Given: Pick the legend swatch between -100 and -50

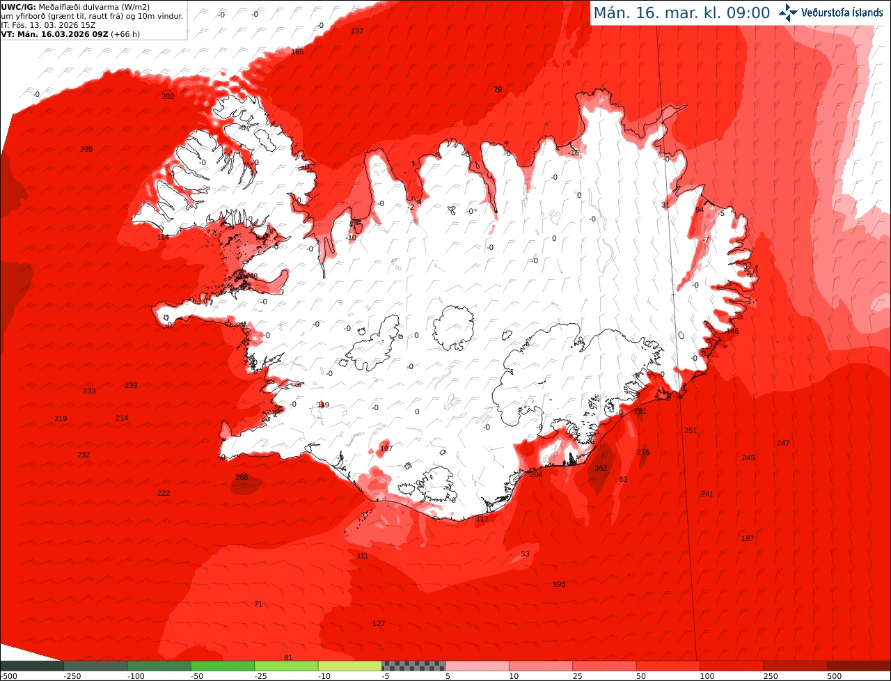Looking at the screenshot, I should (159, 666).
